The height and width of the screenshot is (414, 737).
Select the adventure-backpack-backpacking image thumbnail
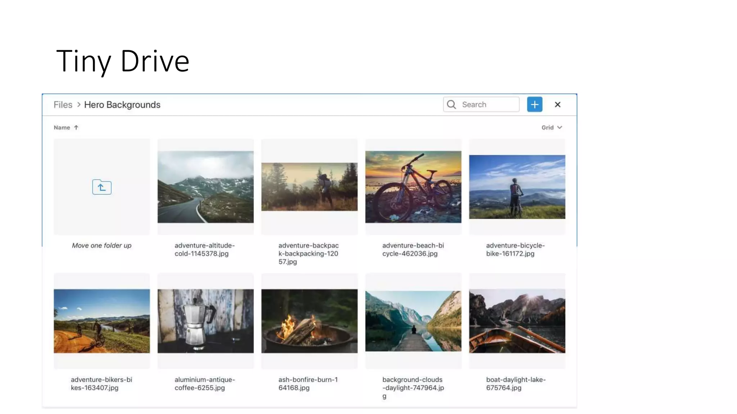coord(309,187)
